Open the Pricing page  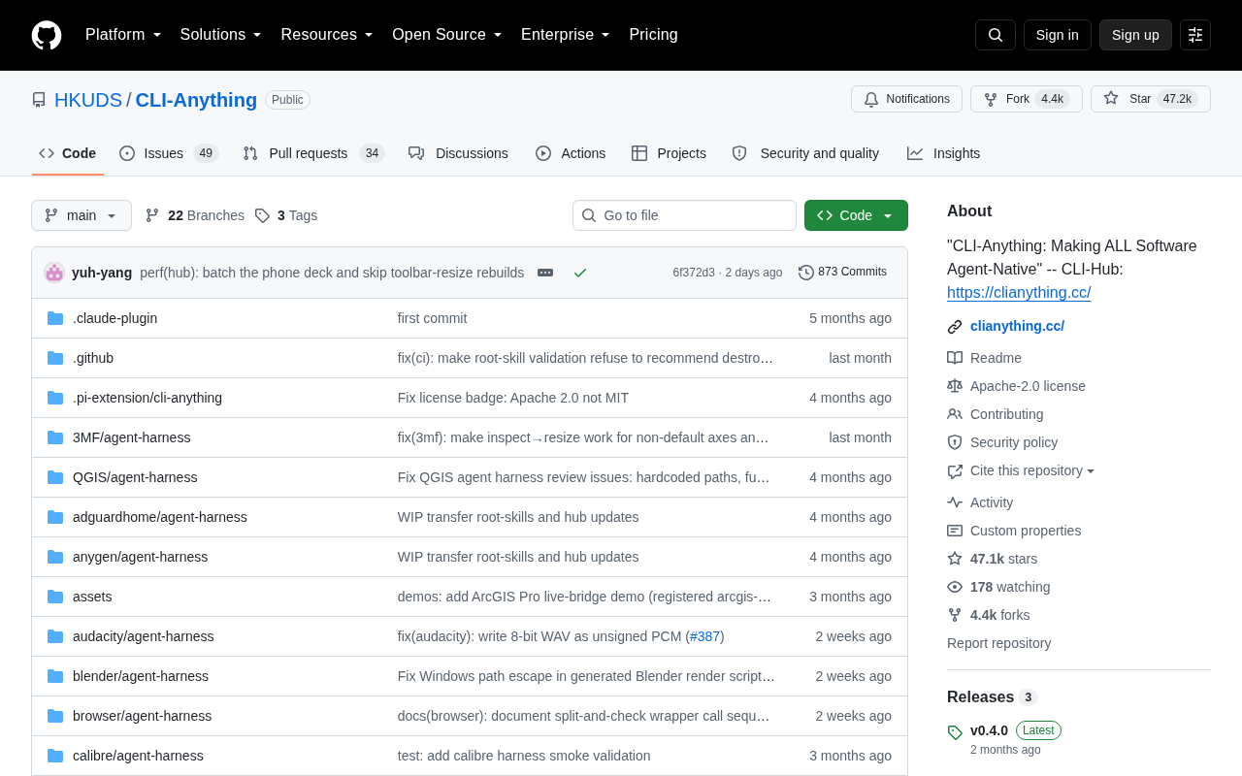click(x=653, y=35)
